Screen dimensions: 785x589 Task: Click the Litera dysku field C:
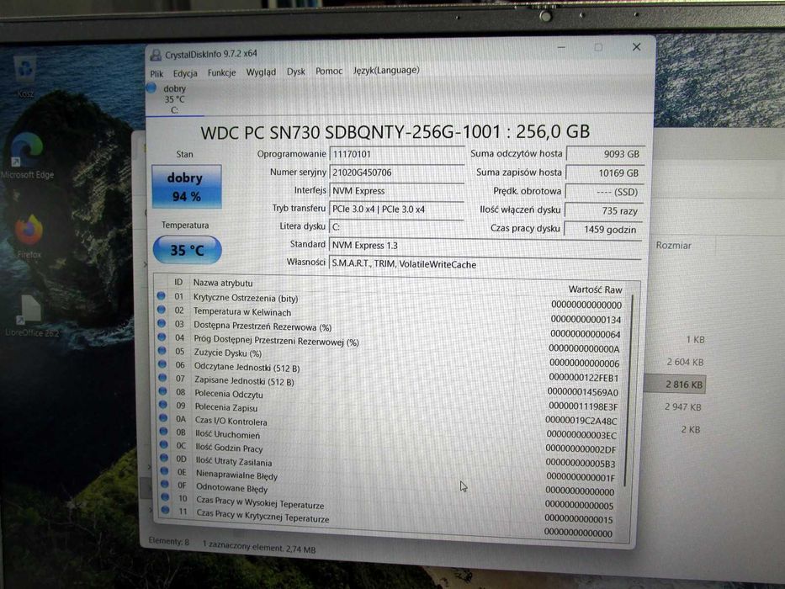pyautogui.click(x=396, y=227)
